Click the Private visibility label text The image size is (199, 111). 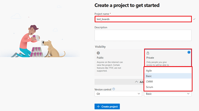pos(150,58)
